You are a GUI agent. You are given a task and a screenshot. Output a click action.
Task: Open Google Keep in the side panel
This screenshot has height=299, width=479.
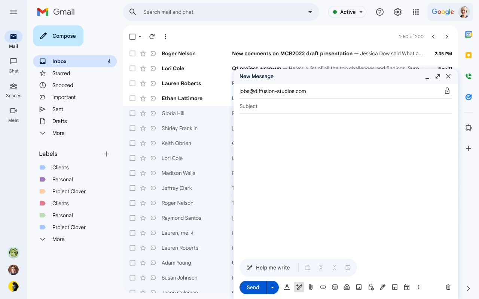coord(468,55)
